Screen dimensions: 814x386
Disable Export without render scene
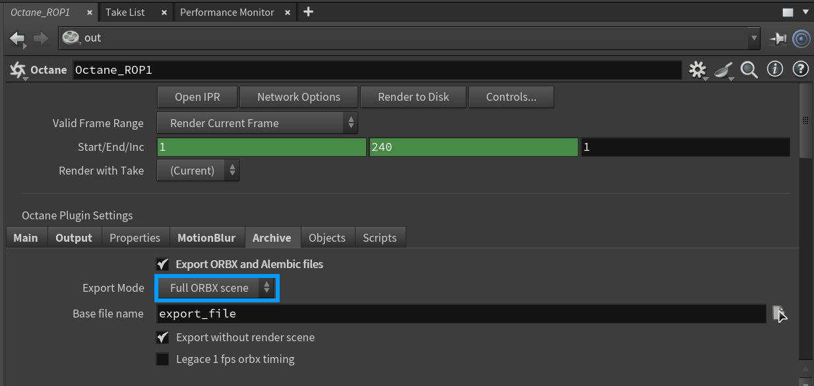[x=162, y=337]
